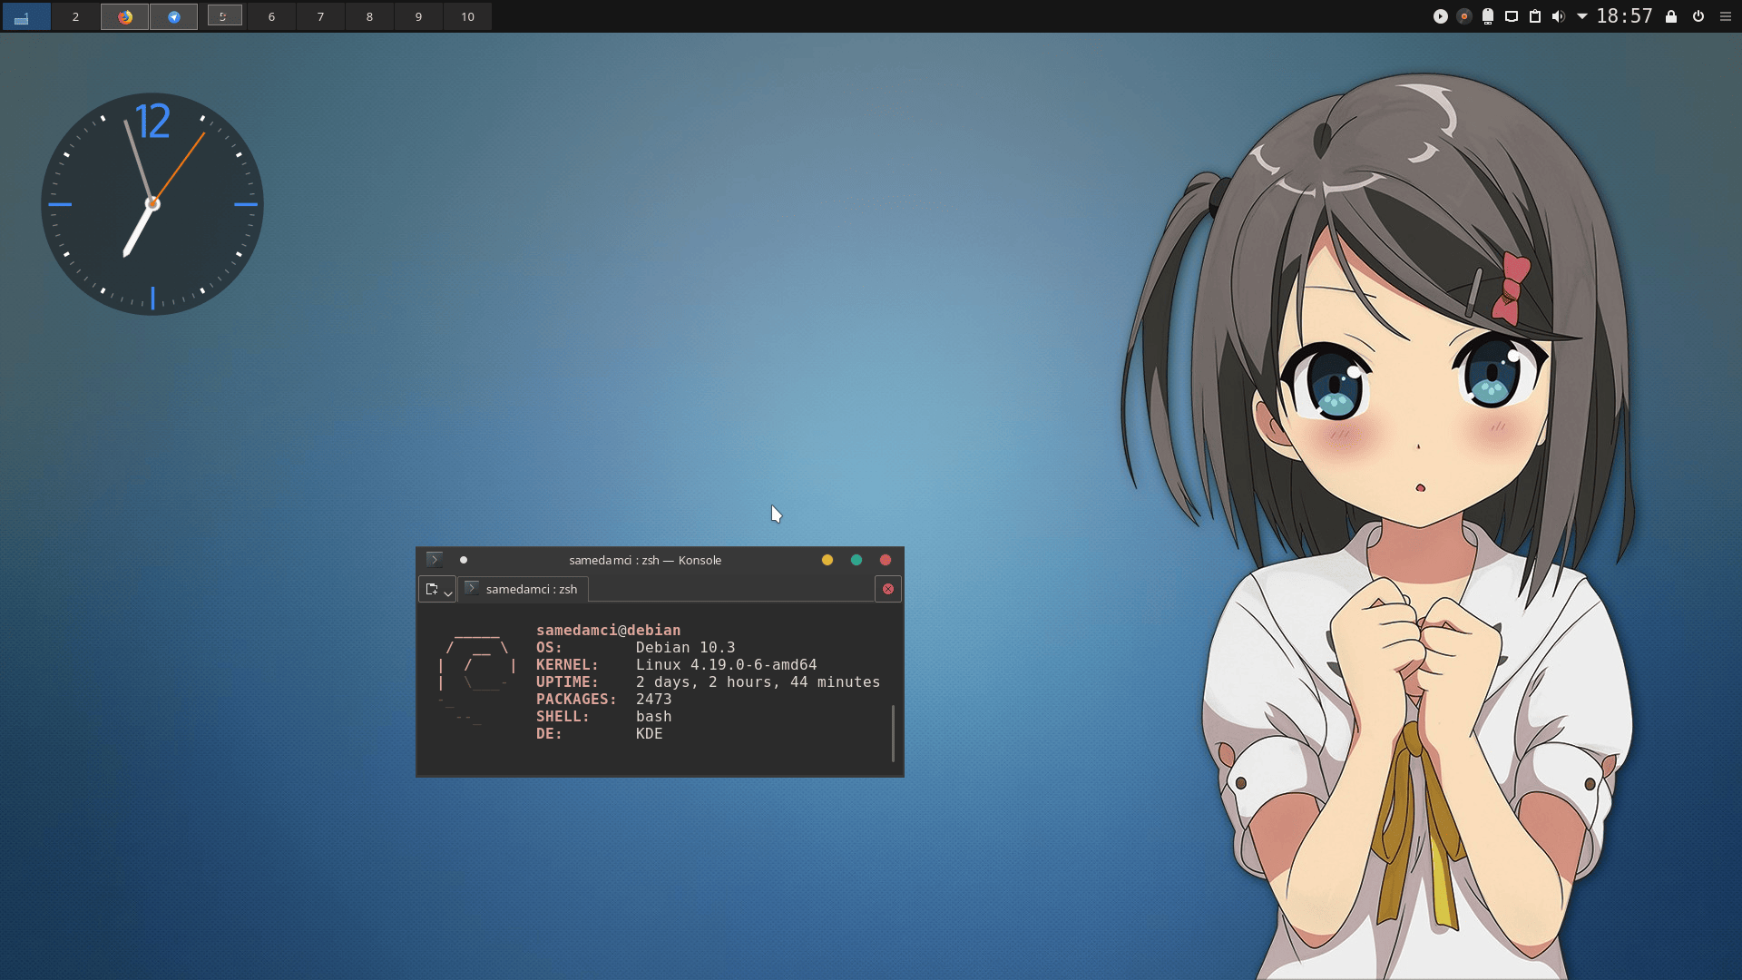Click the USB removable device tray icon
The height and width of the screenshot is (980, 1742).
[x=1488, y=16]
